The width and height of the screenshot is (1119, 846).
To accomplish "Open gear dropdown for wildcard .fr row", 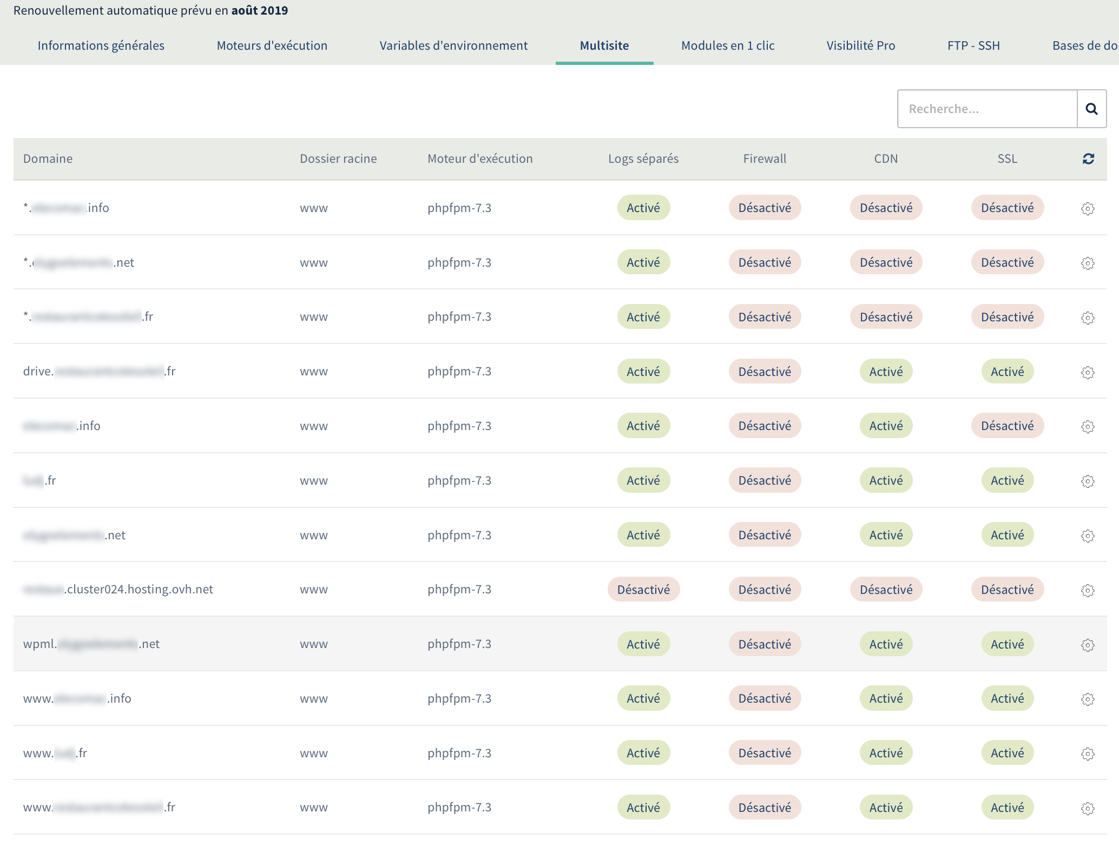I will [x=1088, y=318].
